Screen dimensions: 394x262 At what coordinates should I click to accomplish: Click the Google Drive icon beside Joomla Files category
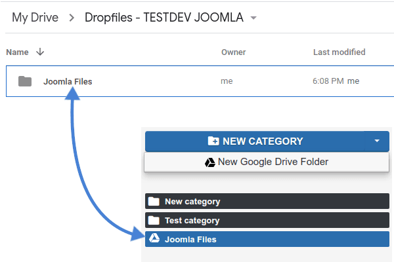(154, 238)
